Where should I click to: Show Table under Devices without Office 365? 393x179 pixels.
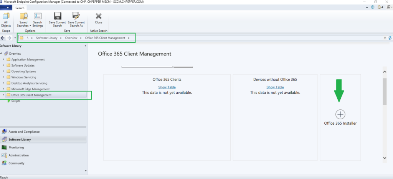click(275, 87)
